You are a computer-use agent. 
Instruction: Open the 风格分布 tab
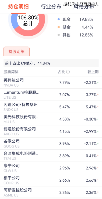(84, 7)
